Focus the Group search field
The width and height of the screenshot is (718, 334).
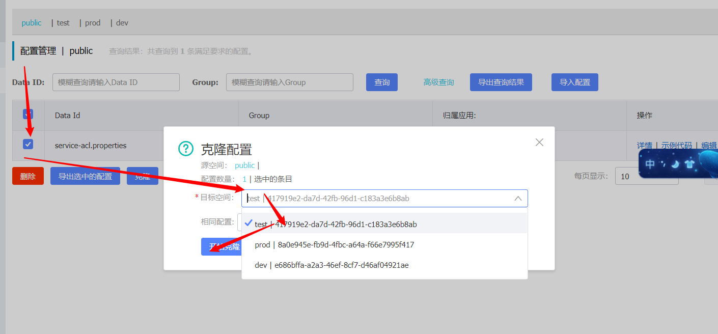tap(290, 82)
